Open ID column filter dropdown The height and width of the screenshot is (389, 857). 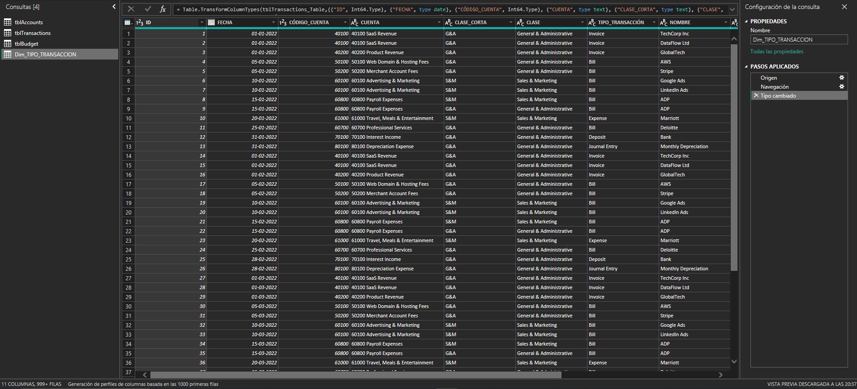202,22
